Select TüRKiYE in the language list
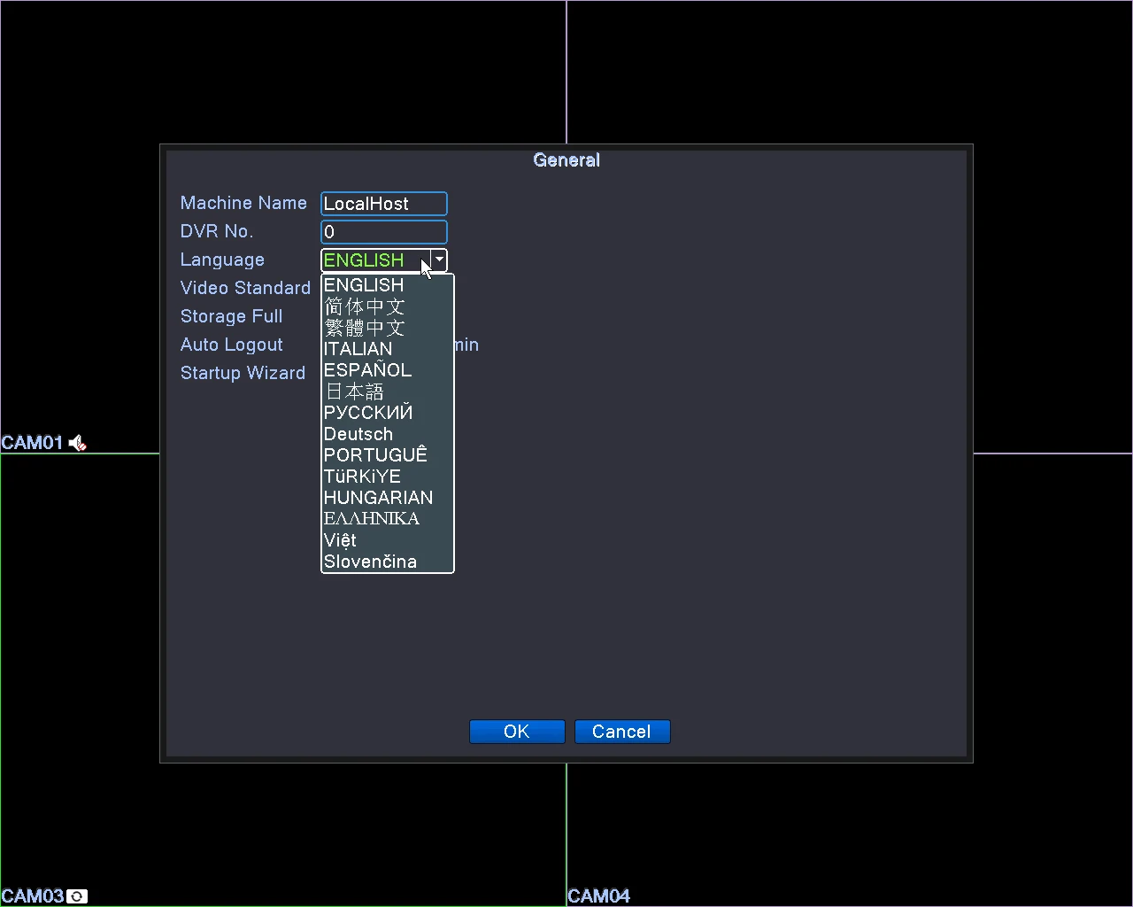The height and width of the screenshot is (907, 1133). (388, 477)
